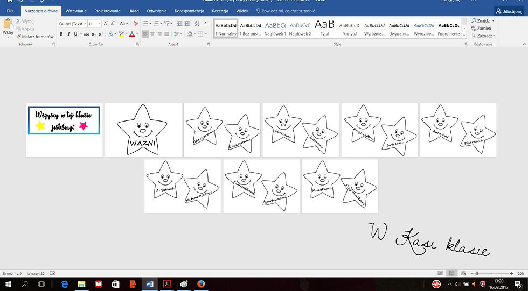Click the Windows Start button
The image size is (528, 291).
(x=8, y=285)
